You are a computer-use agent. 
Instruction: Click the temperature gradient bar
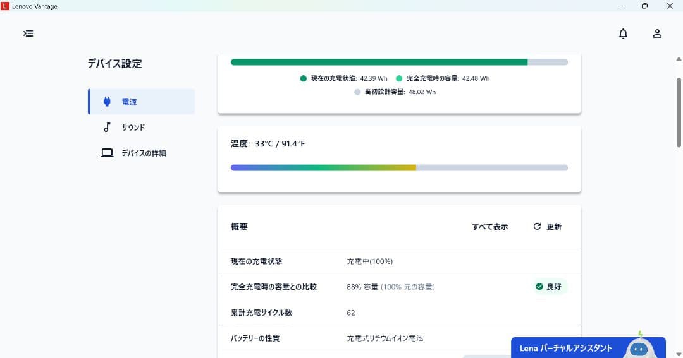(398, 168)
